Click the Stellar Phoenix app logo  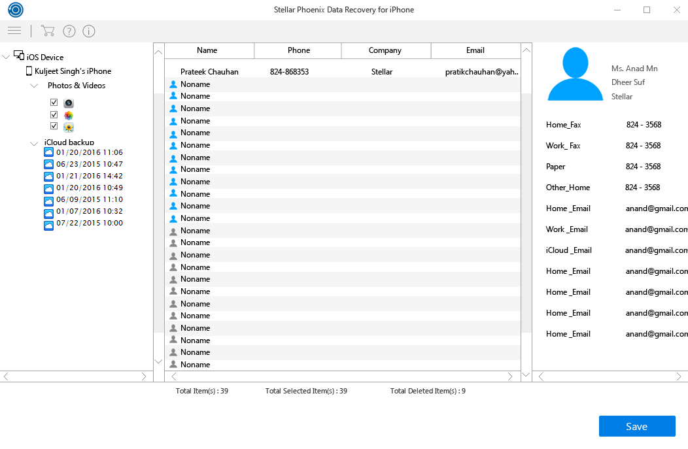[16, 10]
